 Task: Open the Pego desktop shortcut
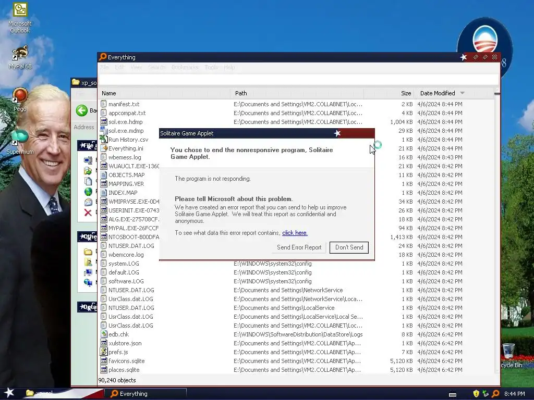[20, 99]
